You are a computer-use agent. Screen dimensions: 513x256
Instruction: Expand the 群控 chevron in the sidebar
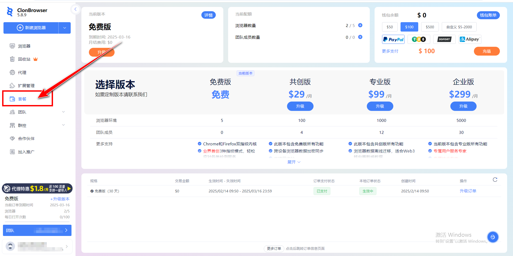[63, 125]
